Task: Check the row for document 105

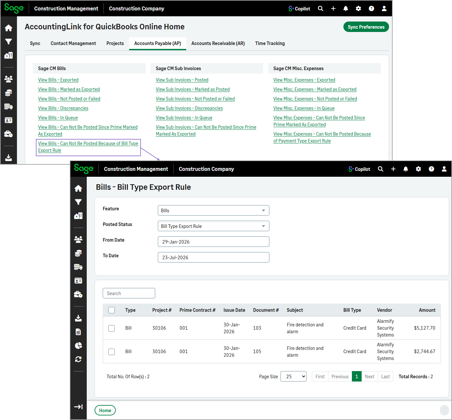Action: tap(112, 352)
